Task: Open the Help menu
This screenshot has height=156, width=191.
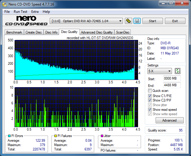Action: click(x=46, y=12)
